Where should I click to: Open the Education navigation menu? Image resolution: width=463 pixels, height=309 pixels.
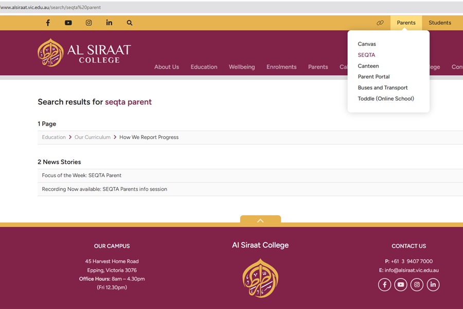tap(204, 67)
